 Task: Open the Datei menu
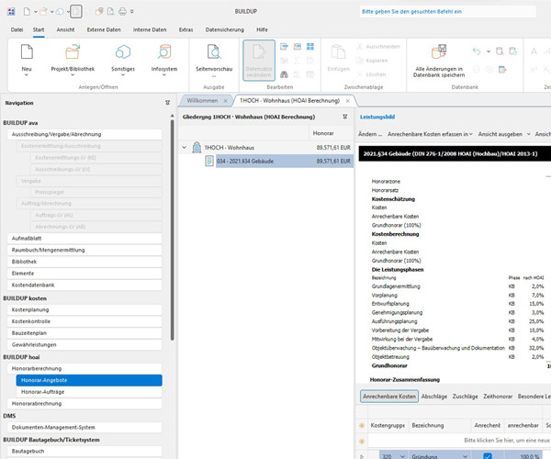17,30
